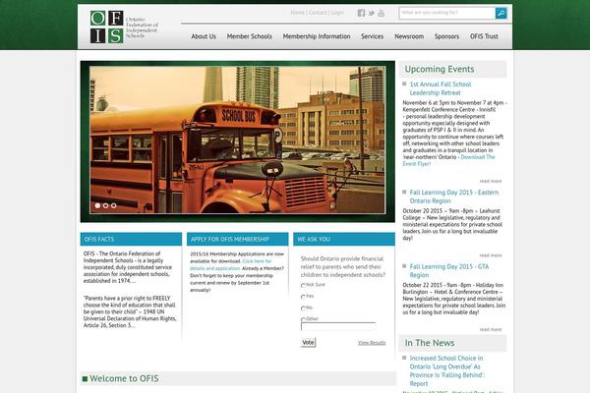Screen dimensions: 590x393
Task: Click the Vote button
Action: [308, 343]
